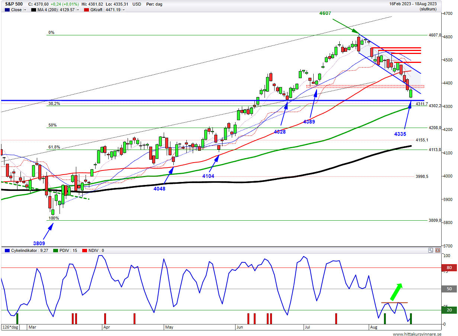Click the May label on time axis
Viewport: 458px width, 336px height.
(x=169, y=327)
